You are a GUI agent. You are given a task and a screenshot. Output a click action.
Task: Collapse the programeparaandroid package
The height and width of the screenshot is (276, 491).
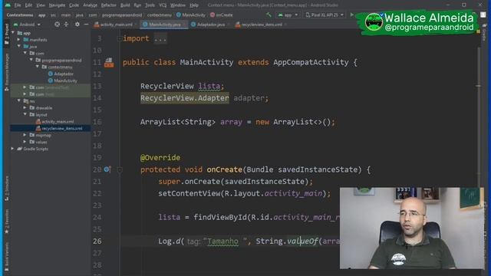(x=31, y=60)
